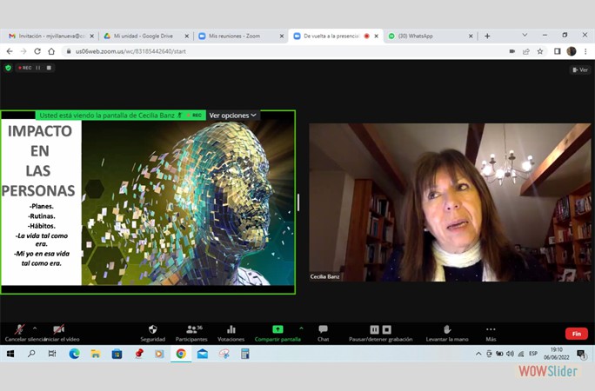Click the red Fin button
The image size is (595, 391).
click(x=577, y=334)
